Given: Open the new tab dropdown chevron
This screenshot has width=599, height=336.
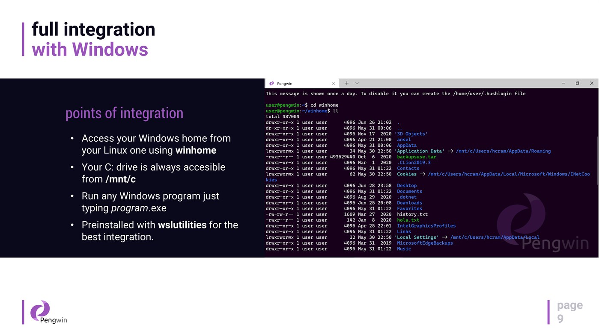Looking at the screenshot, I should point(356,82).
